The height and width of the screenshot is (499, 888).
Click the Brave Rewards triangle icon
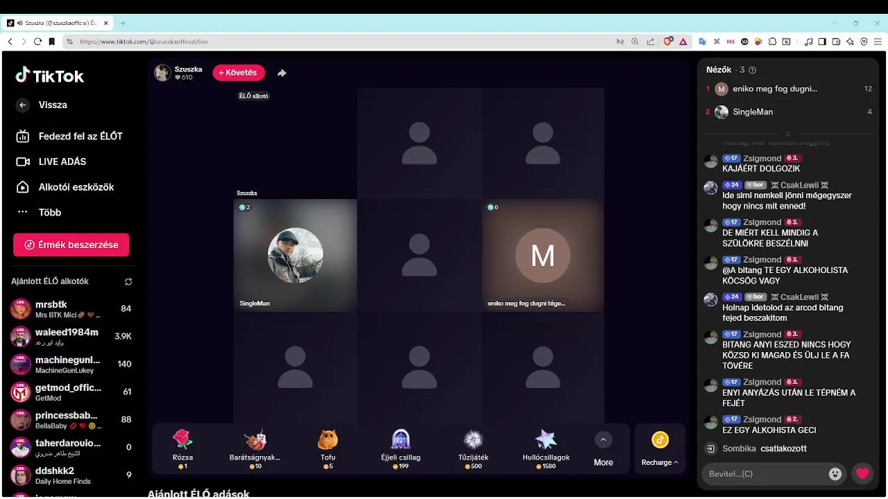(683, 42)
